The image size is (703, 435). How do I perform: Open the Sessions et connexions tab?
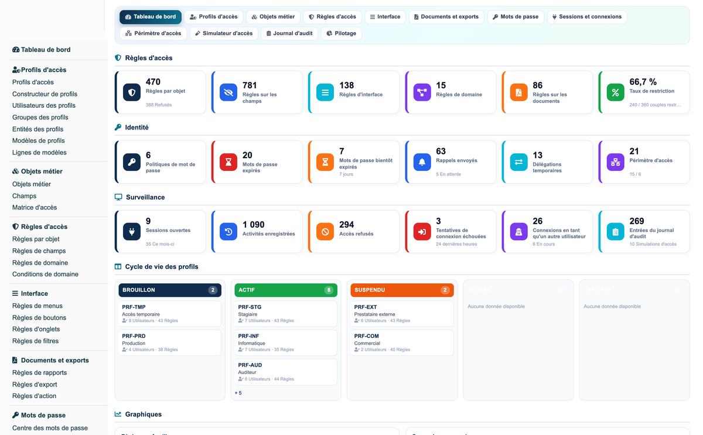coord(587,17)
